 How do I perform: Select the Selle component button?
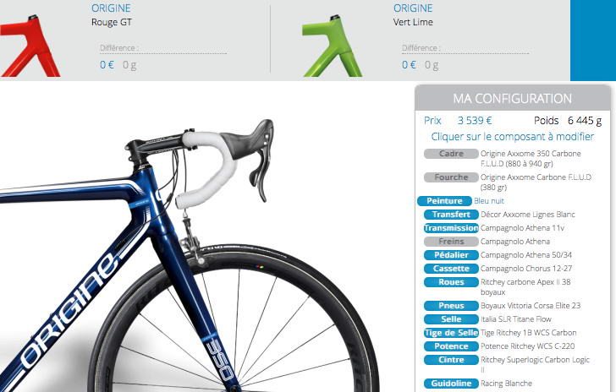(x=451, y=319)
